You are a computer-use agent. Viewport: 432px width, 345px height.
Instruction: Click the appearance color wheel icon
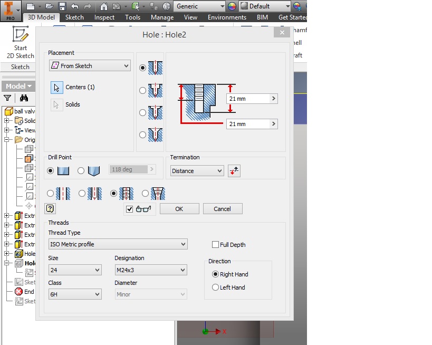[x=232, y=6]
